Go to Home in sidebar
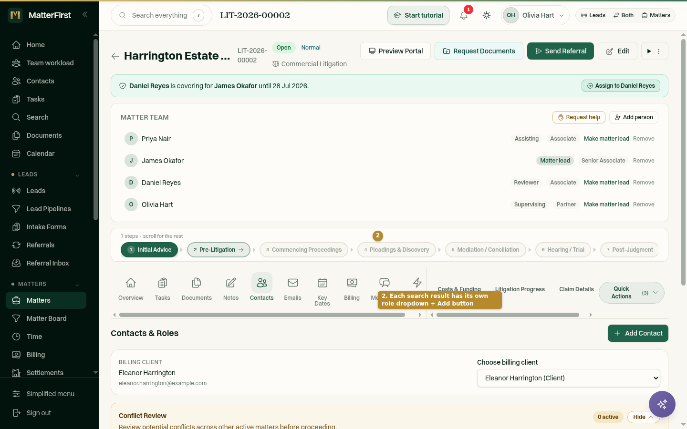Image resolution: width=687 pixels, height=429 pixels. [x=46, y=45]
